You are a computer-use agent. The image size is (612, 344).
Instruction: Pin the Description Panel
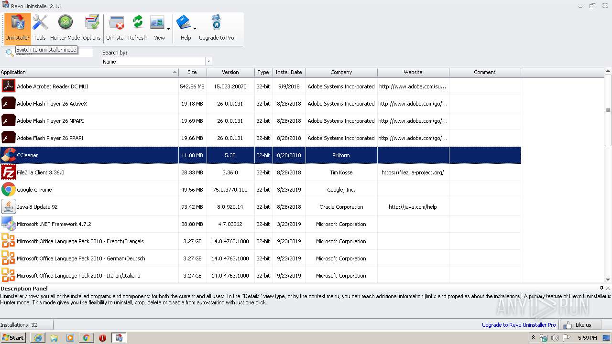pyautogui.click(x=601, y=288)
